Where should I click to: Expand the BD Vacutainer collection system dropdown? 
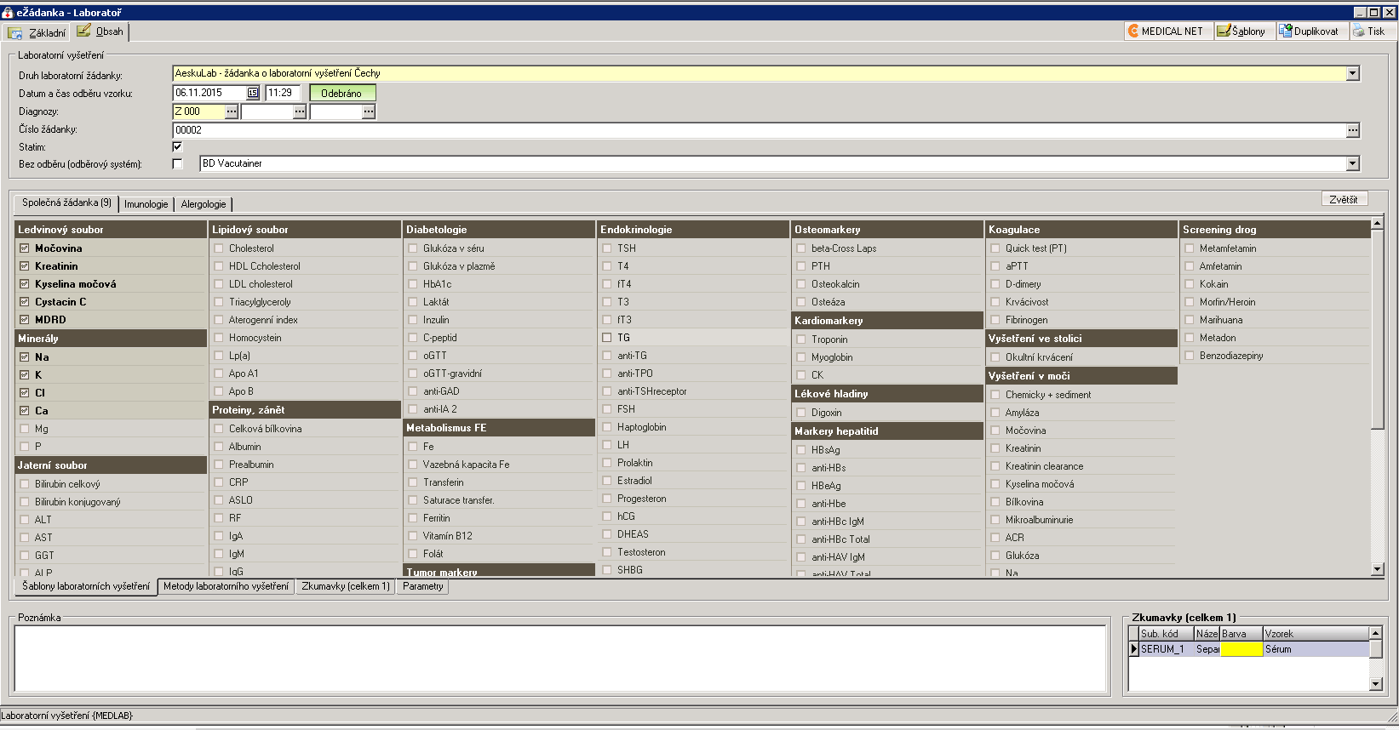[1353, 163]
